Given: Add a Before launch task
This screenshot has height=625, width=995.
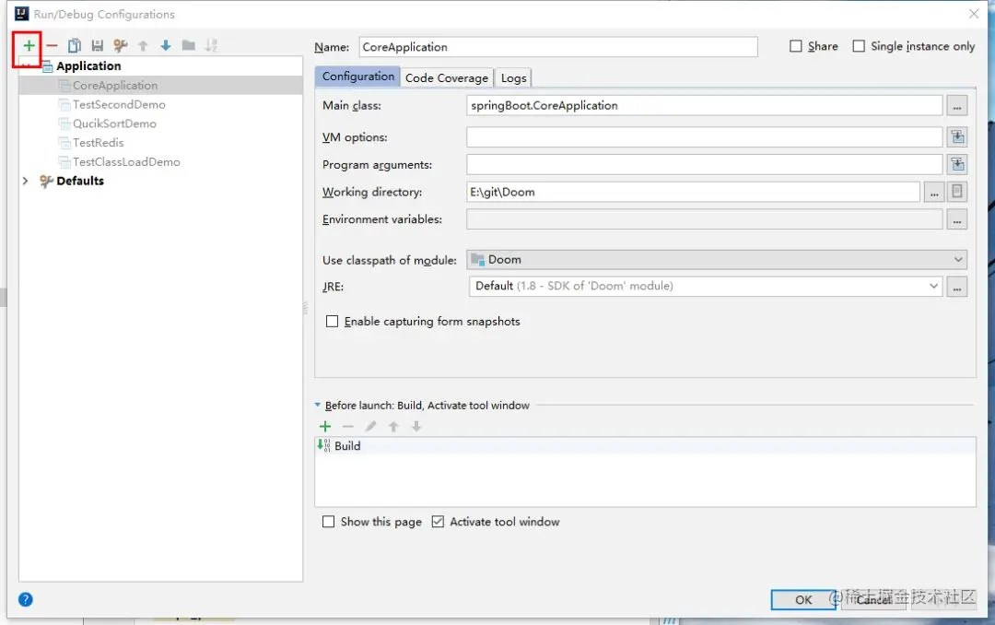Looking at the screenshot, I should [x=325, y=426].
